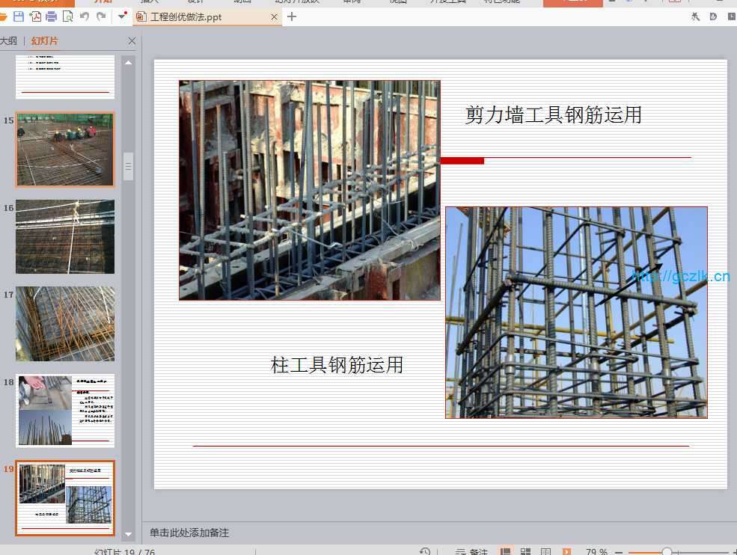Open Print Preview from the quick toolbar
This screenshot has width=737, height=555.
point(68,16)
